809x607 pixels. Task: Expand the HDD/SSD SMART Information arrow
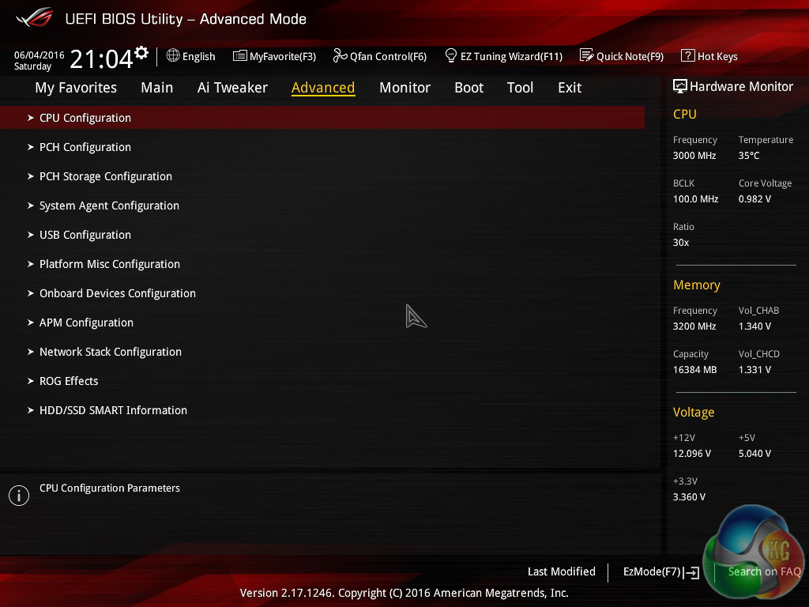(31, 410)
